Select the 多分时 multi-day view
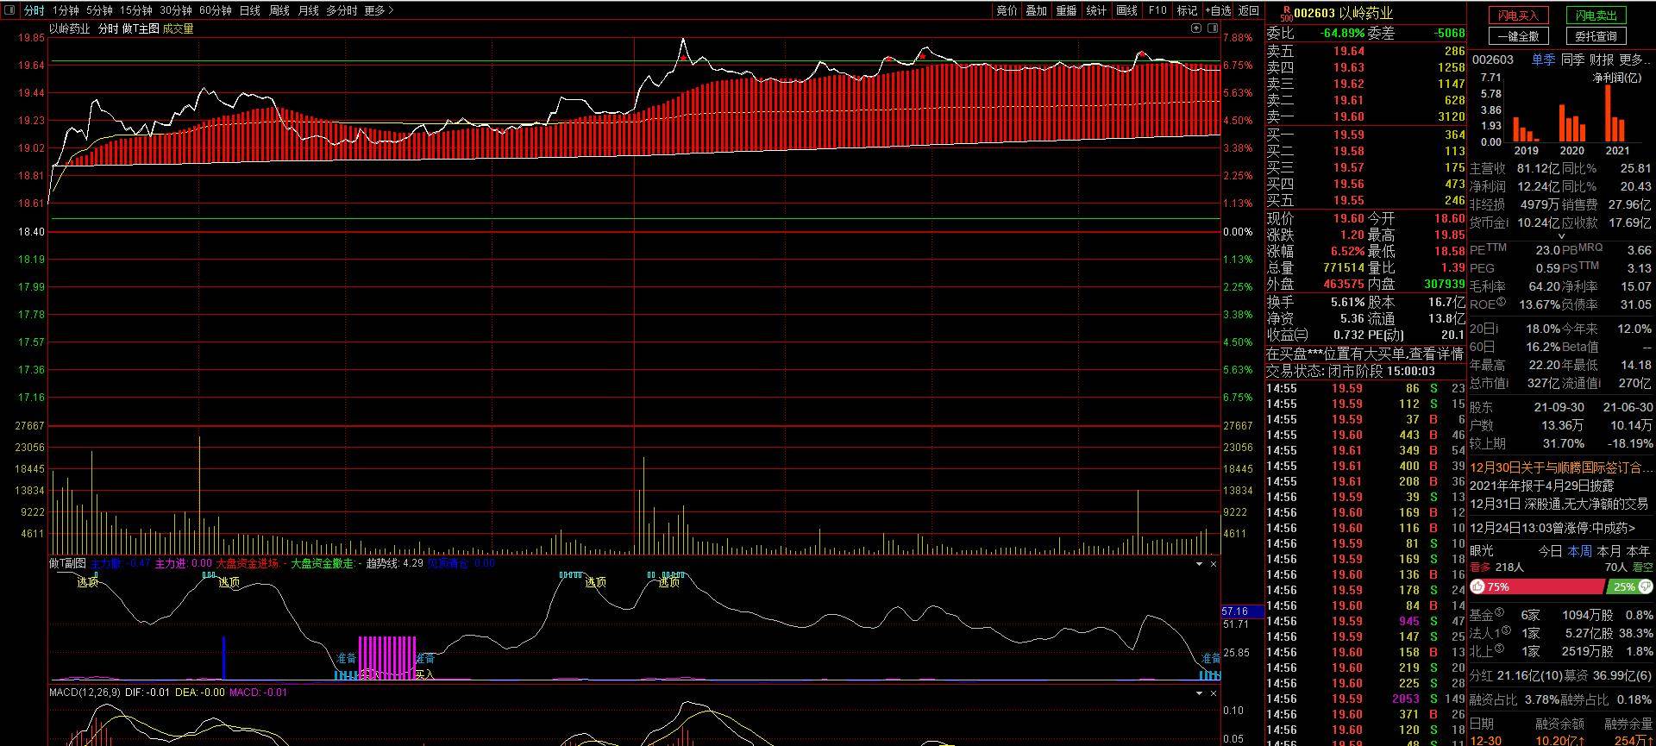 342,10
